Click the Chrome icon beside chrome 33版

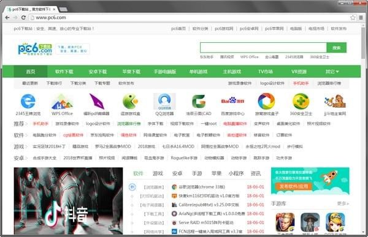pyautogui.click(x=174, y=187)
